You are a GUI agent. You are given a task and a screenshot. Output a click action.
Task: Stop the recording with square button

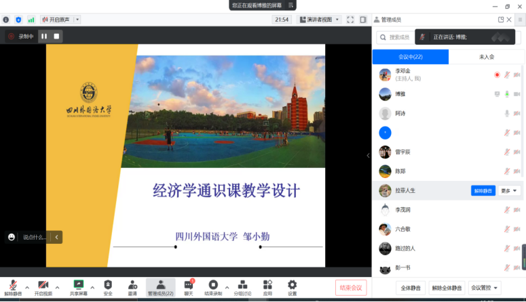pyautogui.click(x=57, y=37)
